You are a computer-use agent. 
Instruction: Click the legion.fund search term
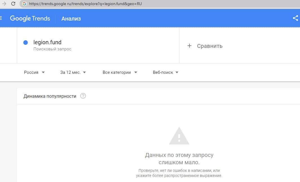(47, 42)
